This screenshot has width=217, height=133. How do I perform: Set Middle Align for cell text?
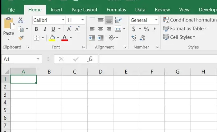pos(100,20)
